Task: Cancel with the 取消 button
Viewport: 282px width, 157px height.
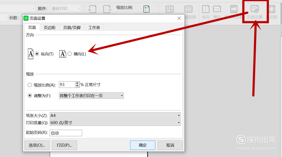Action: [170, 145]
